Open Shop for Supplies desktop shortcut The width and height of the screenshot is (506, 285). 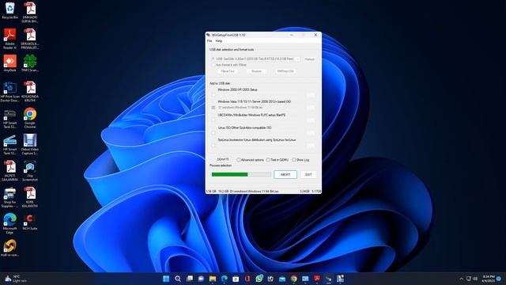[x=10, y=197]
